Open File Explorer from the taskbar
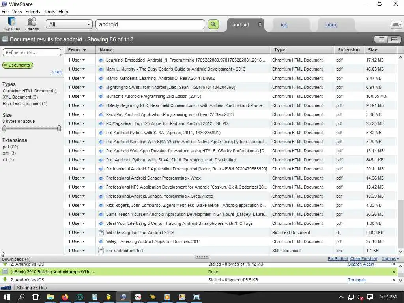The height and width of the screenshot is (303, 404). click(50, 297)
